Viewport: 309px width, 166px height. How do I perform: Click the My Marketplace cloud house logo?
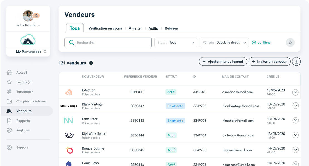(x=28, y=40)
